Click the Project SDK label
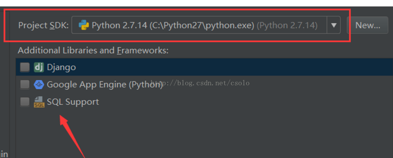The height and width of the screenshot is (158, 393). (43, 25)
